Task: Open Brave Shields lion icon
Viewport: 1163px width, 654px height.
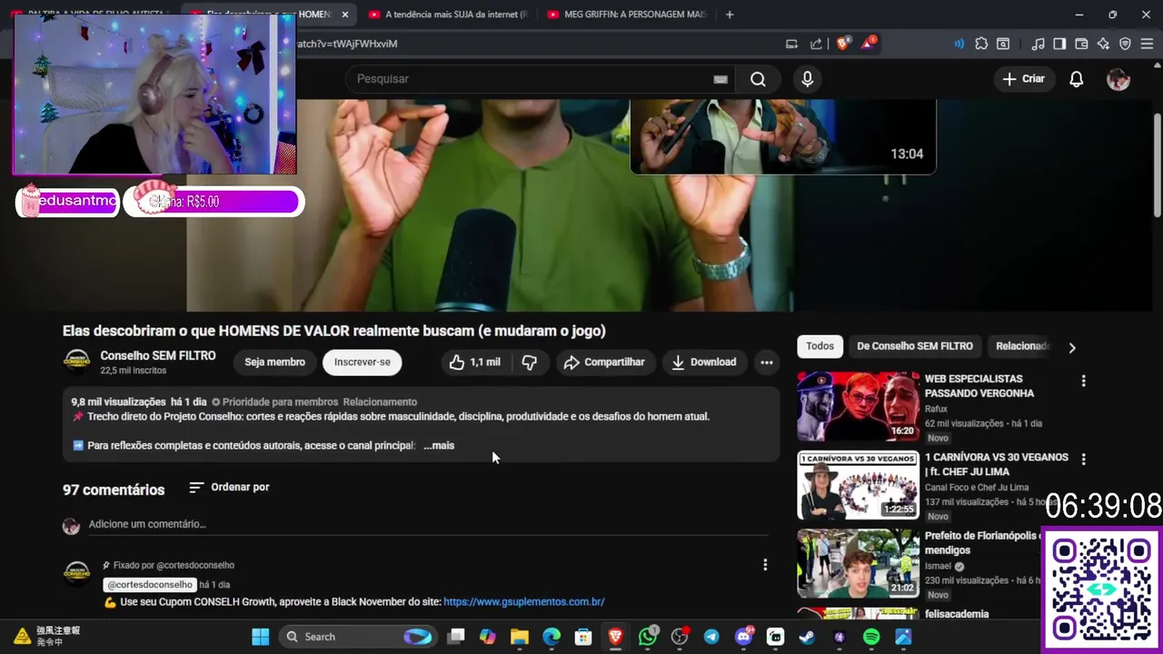Action: (x=842, y=44)
